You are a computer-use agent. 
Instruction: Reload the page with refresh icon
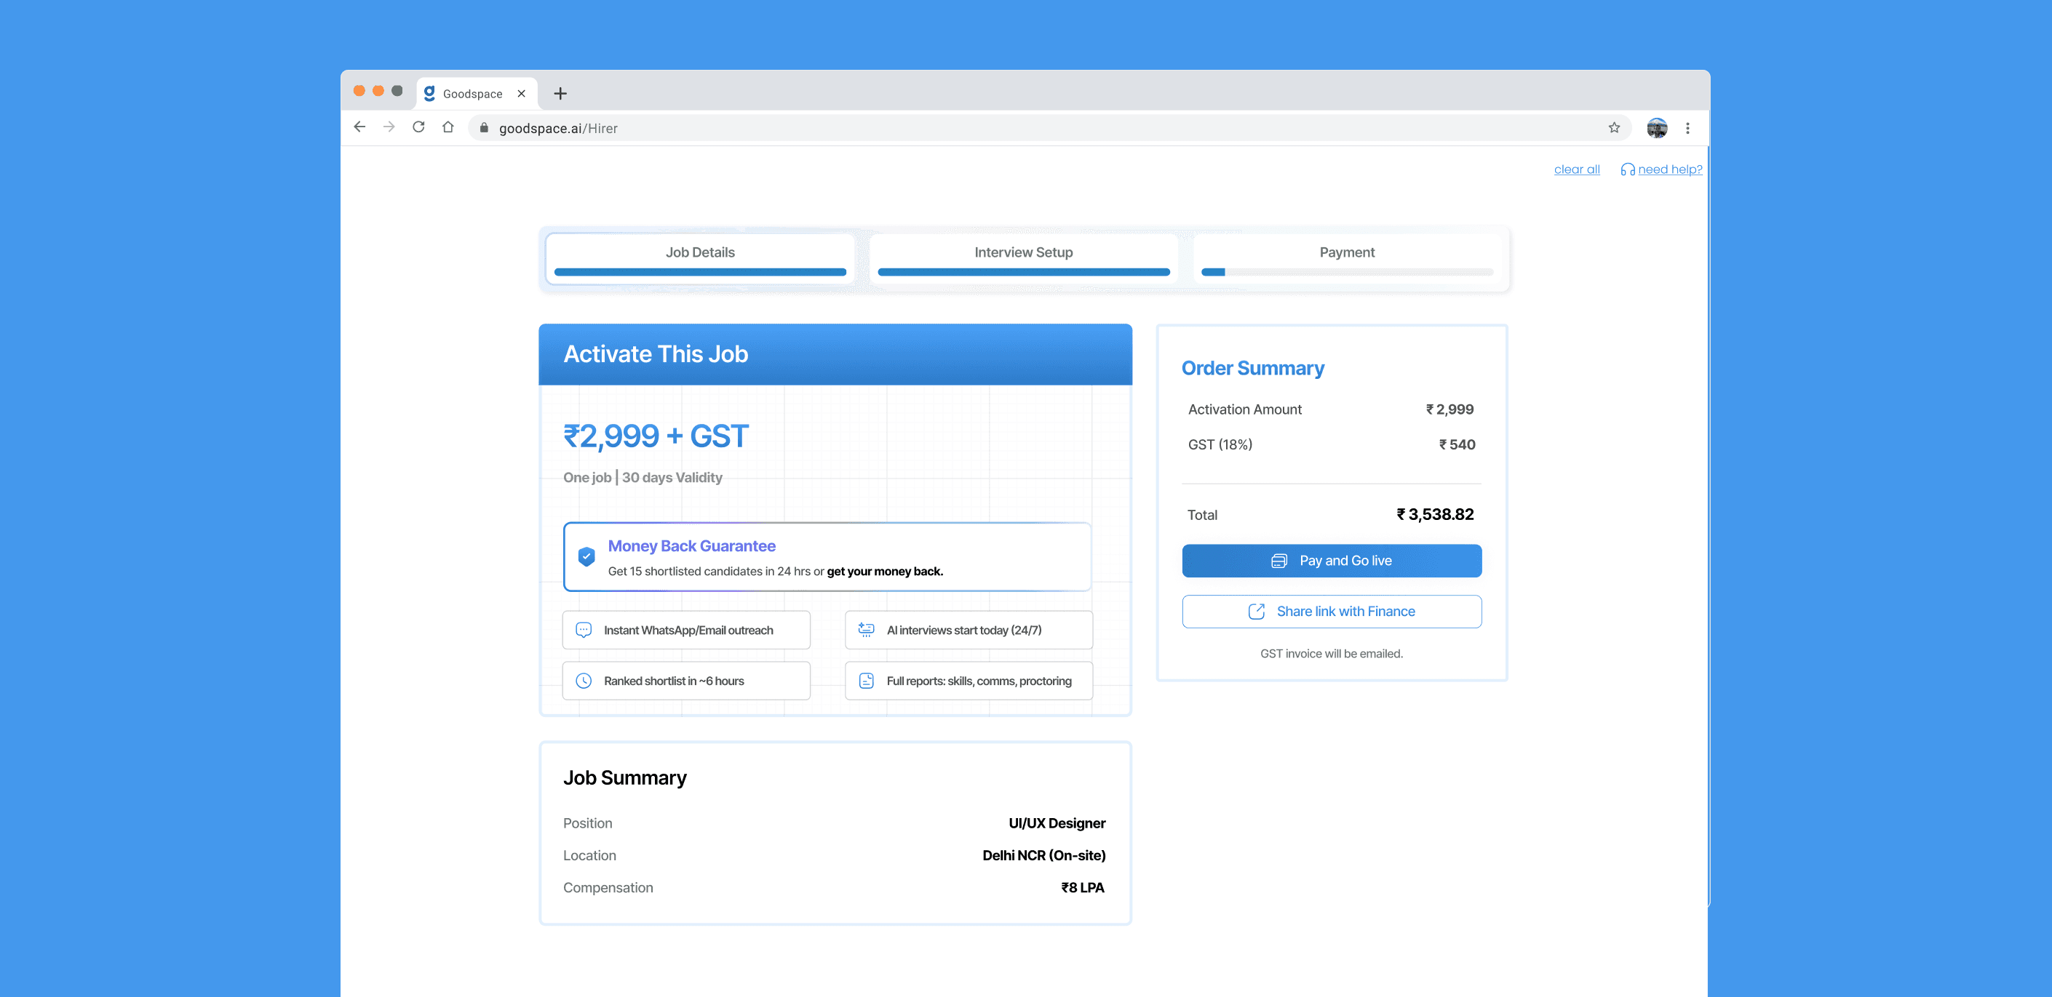(x=418, y=127)
